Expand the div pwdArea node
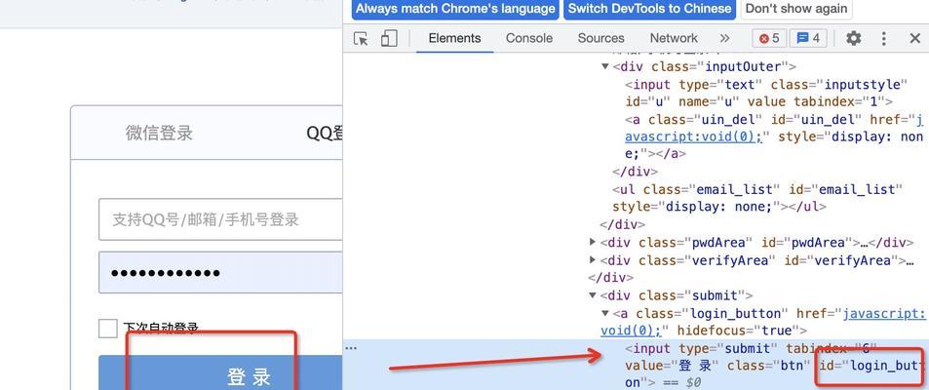 (593, 242)
